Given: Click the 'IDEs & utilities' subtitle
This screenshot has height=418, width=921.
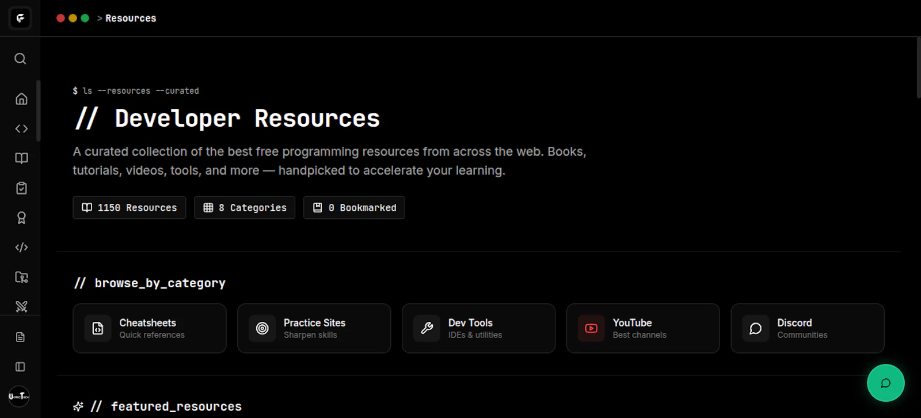Looking at the screenshot, I should [475, 335].
